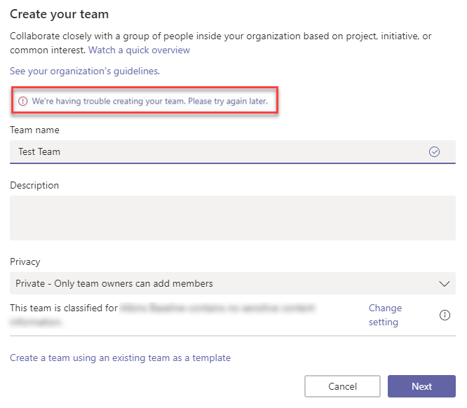Open the Privacy dropdown
This screenshot has height=408, width=467.
coord(233,283)
